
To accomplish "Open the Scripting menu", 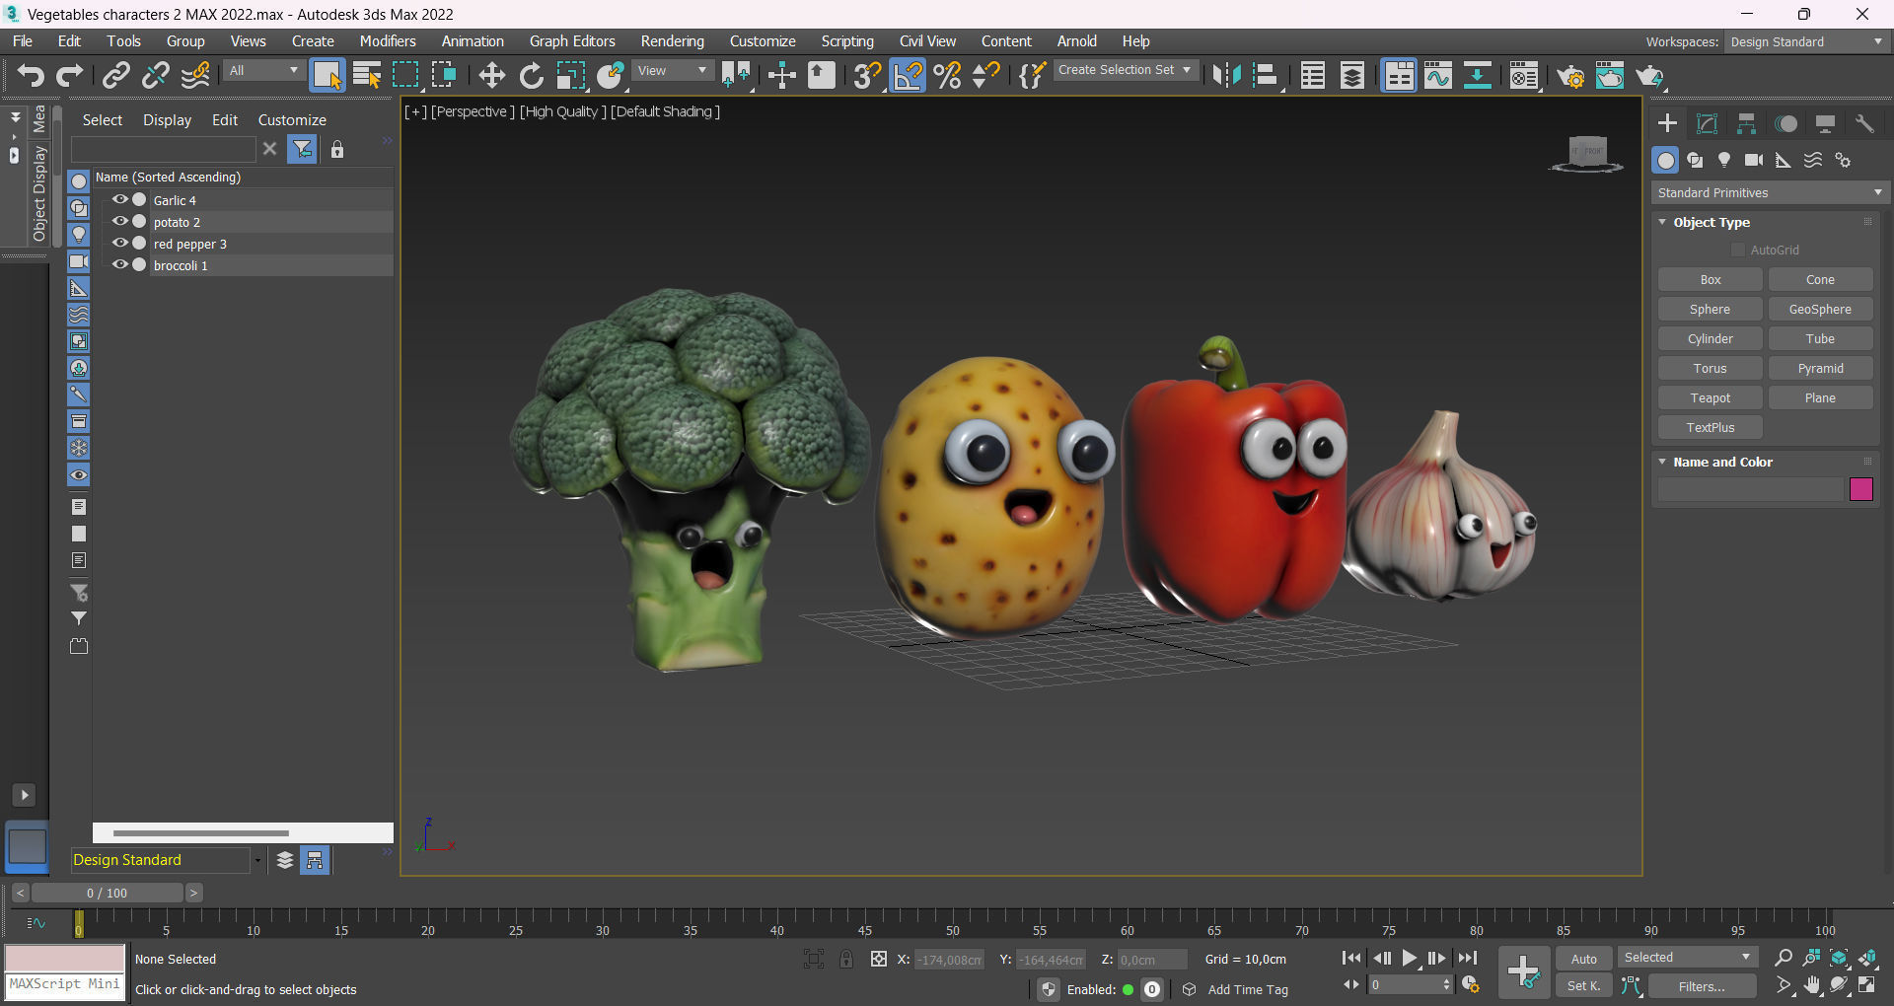I will click(847, 41).
